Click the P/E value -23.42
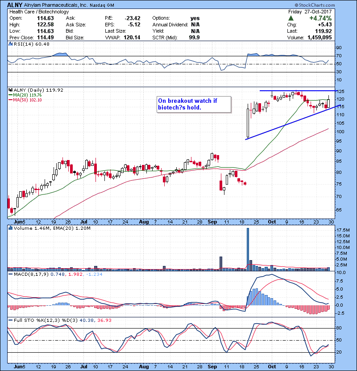The width and height of the screenshot is (357, 371). [133, 18]
